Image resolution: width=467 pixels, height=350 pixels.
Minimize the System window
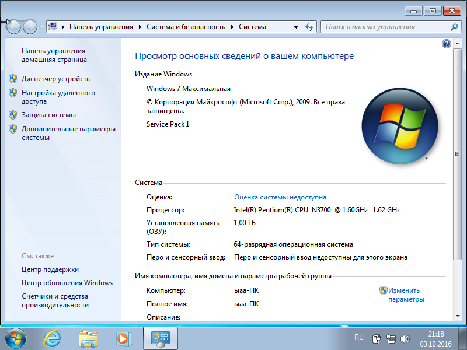pyautogui.click(x=413, y=11)
